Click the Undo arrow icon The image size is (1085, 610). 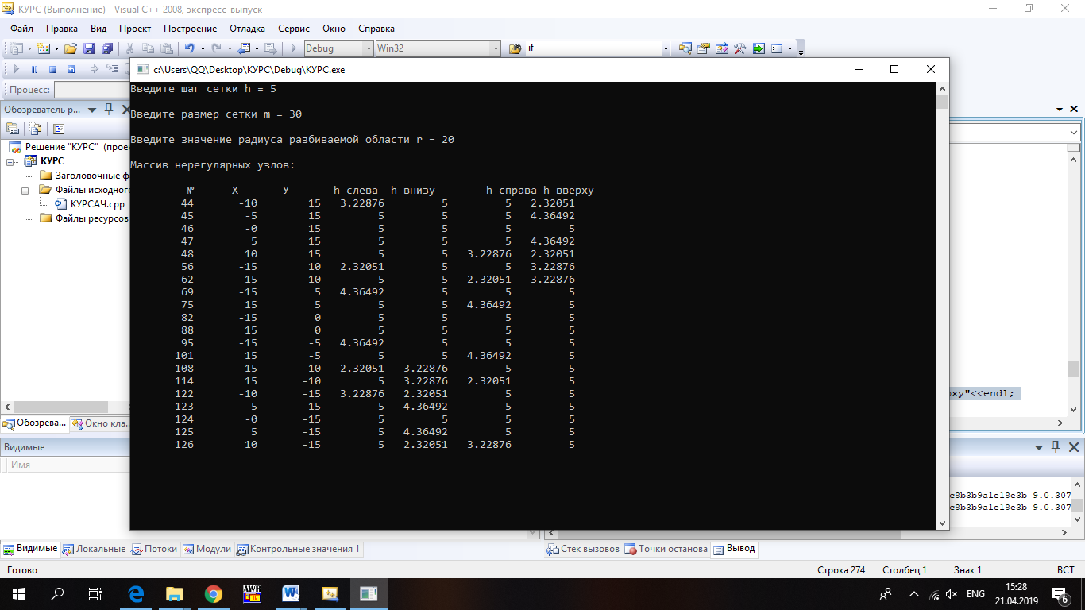190,48
